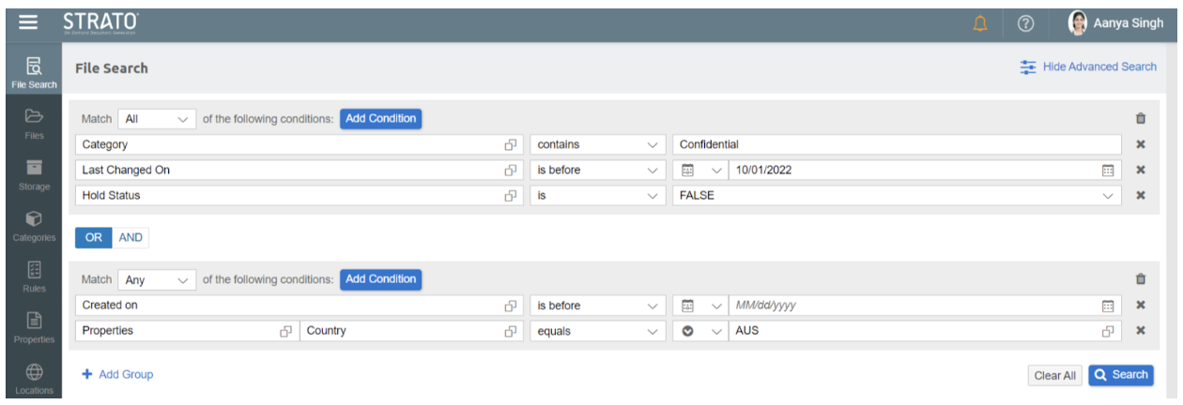Open the 'contains' operator dropdown
The image size is (1183, 405).
click(596, 144)
